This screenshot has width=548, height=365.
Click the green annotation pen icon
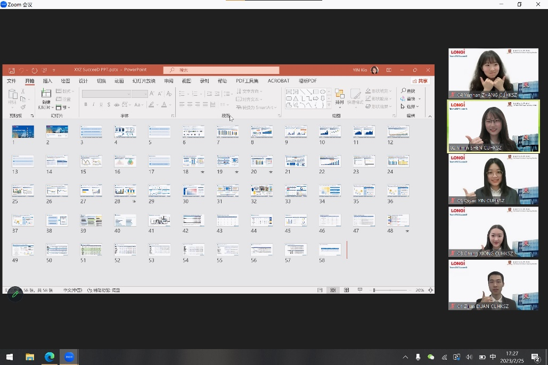[15, 294]
